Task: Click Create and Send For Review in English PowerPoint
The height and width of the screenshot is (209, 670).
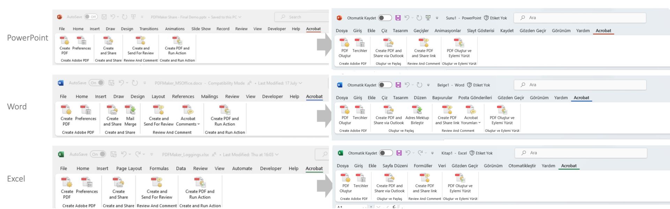Action: [x=141, y=45]
